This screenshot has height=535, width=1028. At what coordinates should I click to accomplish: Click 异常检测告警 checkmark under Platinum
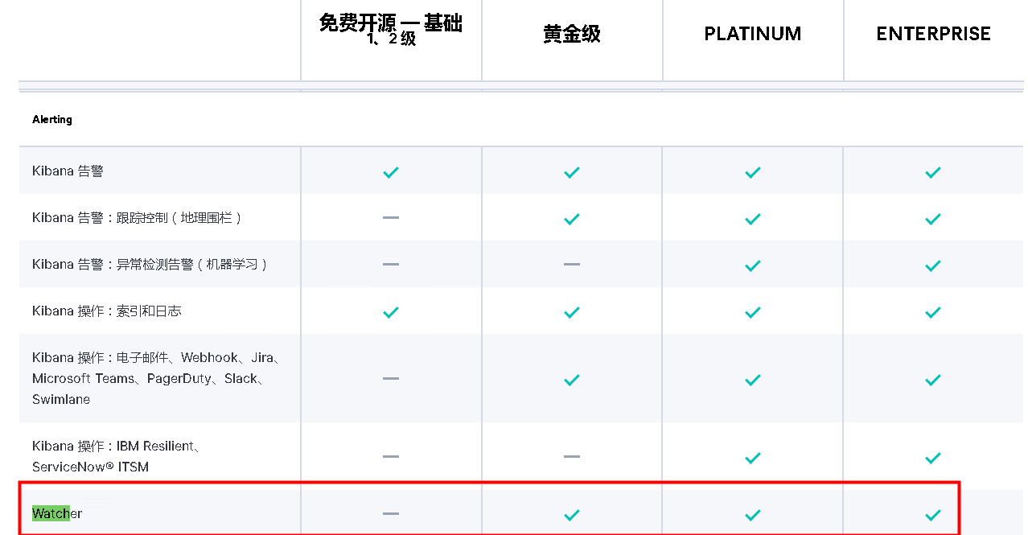click(753, 265)
